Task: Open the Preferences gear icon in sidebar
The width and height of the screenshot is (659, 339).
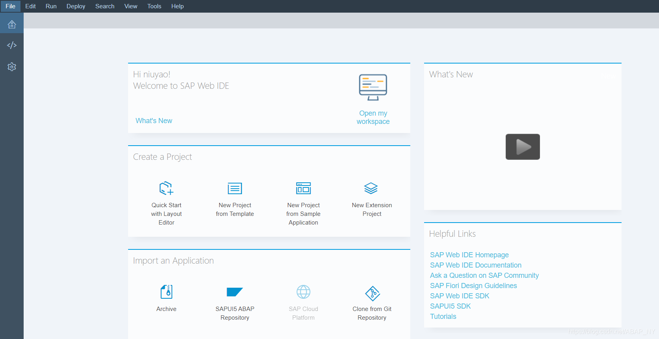Action: pos(12,67)
